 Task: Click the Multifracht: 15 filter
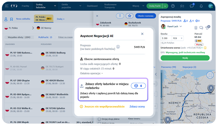coord(45,37)
